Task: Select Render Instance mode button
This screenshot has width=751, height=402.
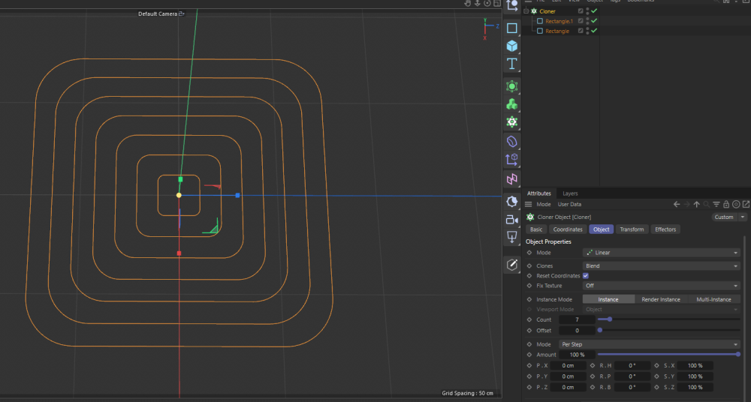Action: (x=660, y=299)
